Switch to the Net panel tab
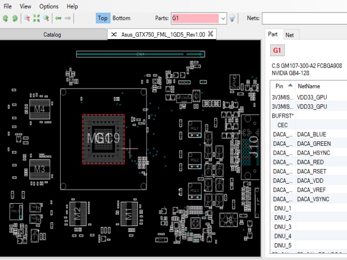This screenshot has width=347, height=260. pos(290,35)
